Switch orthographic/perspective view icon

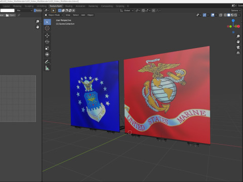238,53
